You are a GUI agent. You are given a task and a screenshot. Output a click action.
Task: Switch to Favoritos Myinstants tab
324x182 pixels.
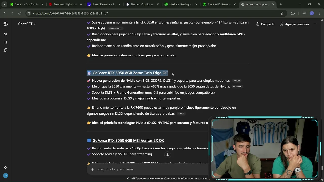click(65, 4)
